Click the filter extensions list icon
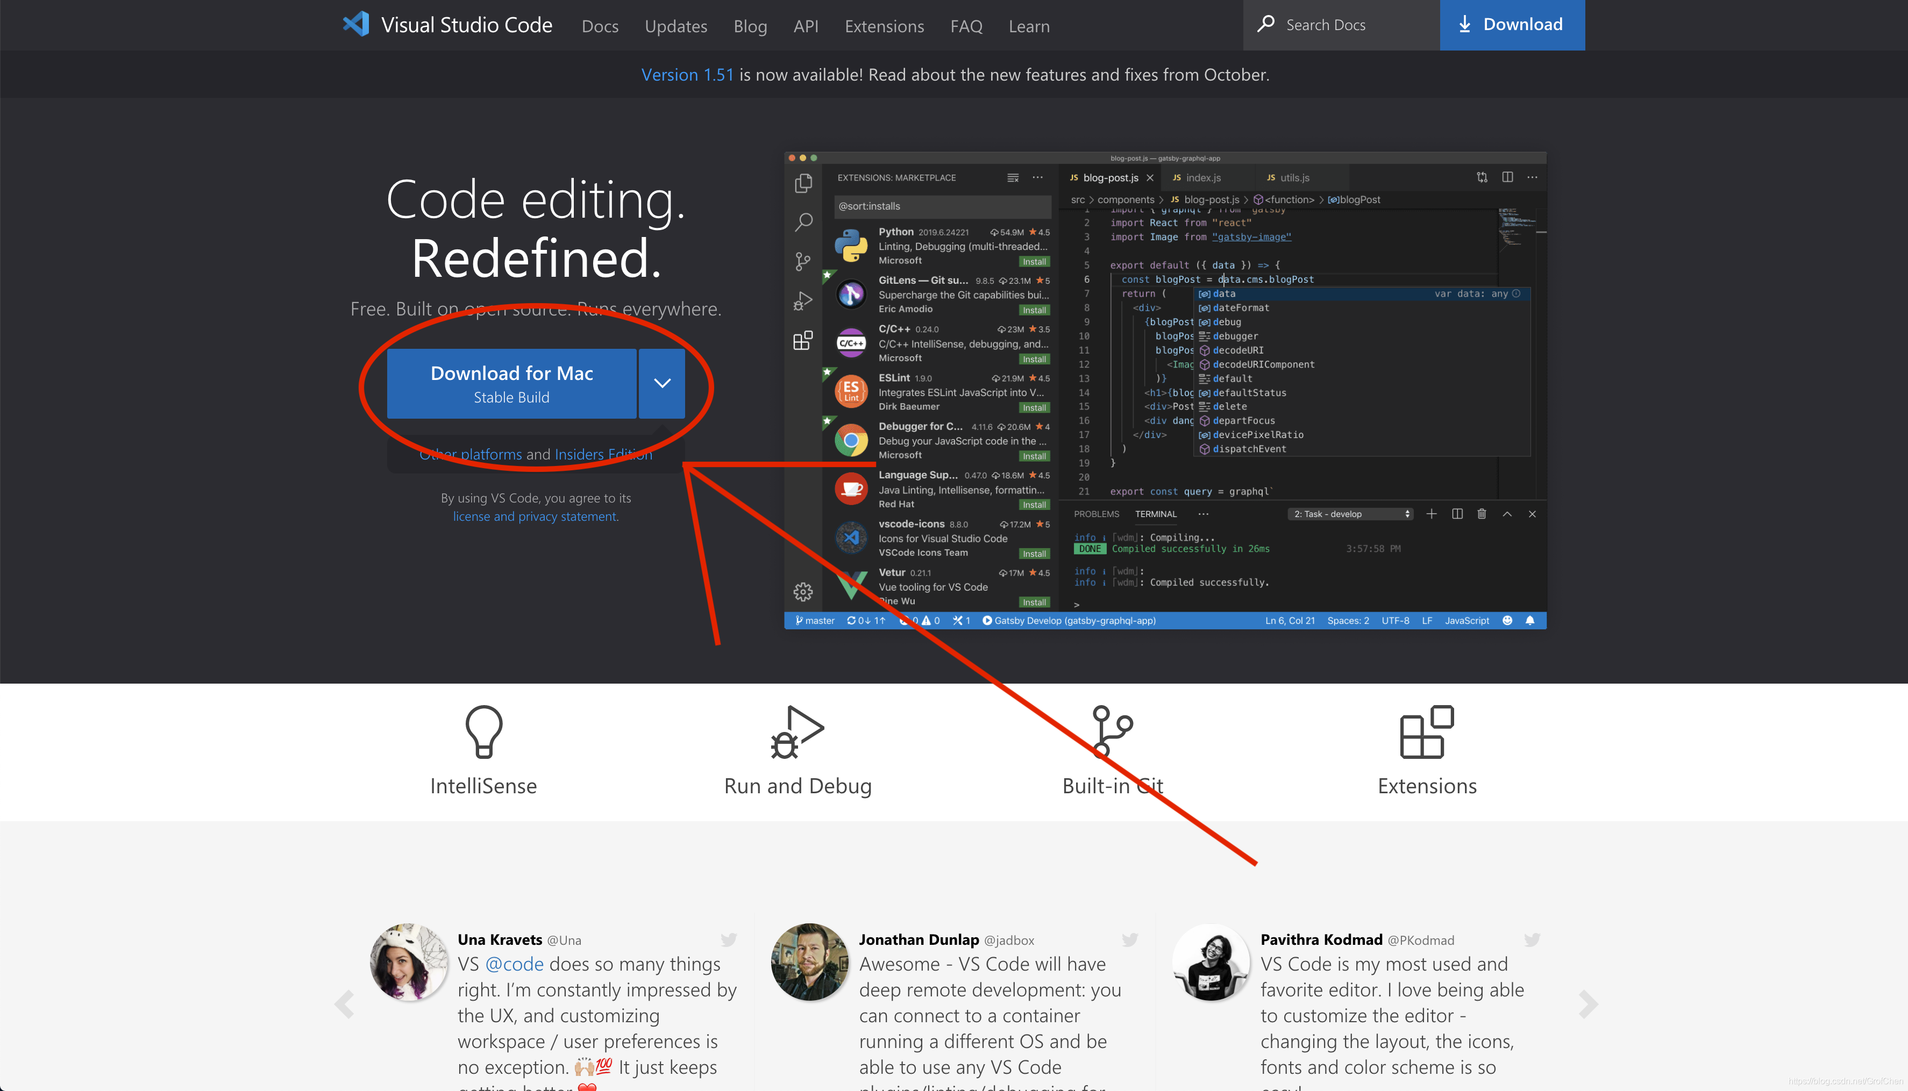 [1012, 177]
